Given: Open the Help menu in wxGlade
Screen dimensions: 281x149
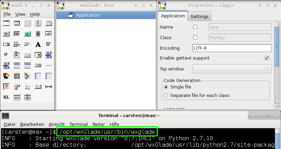Looking at the screenshot, I should pos(35,14).
